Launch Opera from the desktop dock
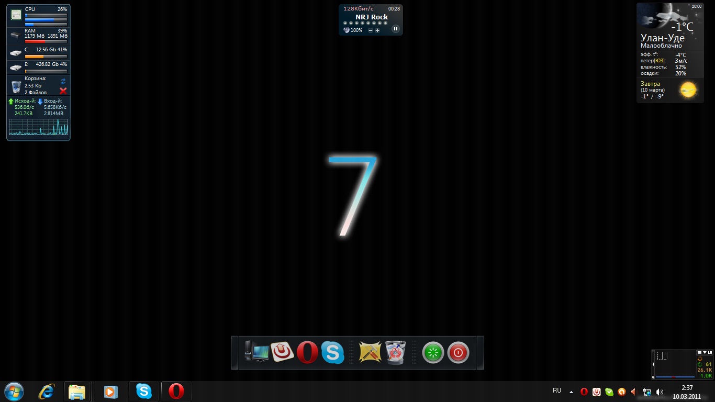This screenshot has width=715, height=402. coord(307,352)
